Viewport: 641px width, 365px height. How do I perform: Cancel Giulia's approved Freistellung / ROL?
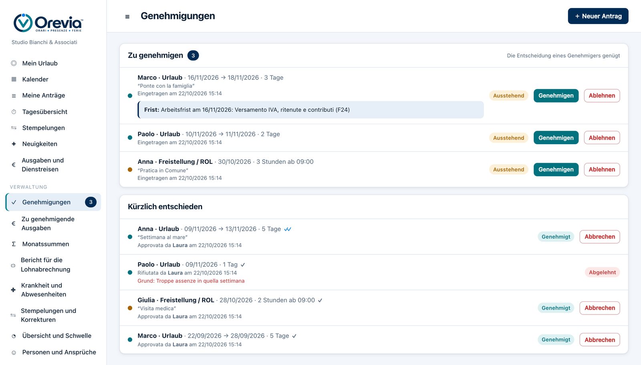click(x=600, y=308)
